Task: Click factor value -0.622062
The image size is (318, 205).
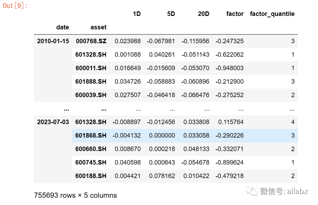Action: click(x=229, y=54)
